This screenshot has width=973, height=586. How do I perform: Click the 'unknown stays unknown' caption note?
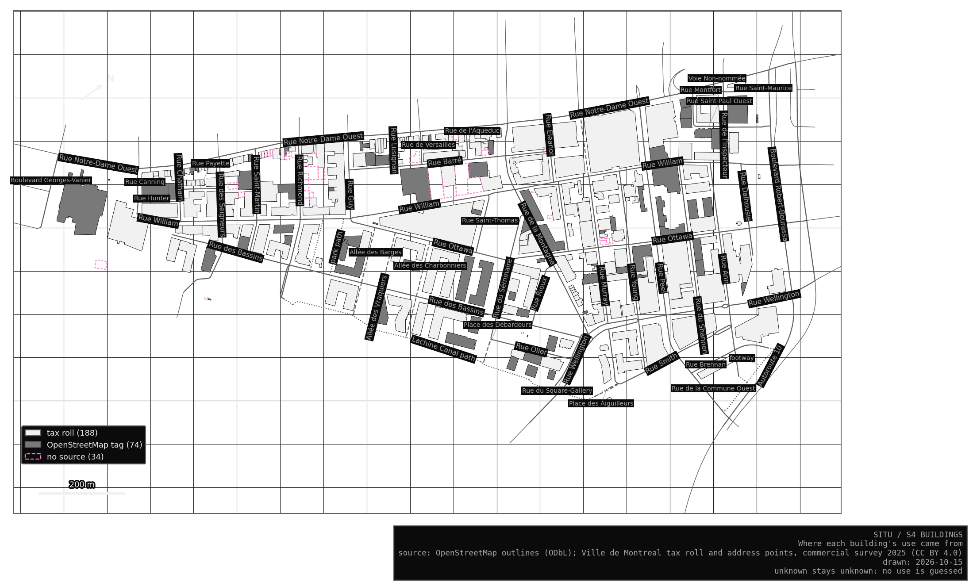(x=868, y=571)
